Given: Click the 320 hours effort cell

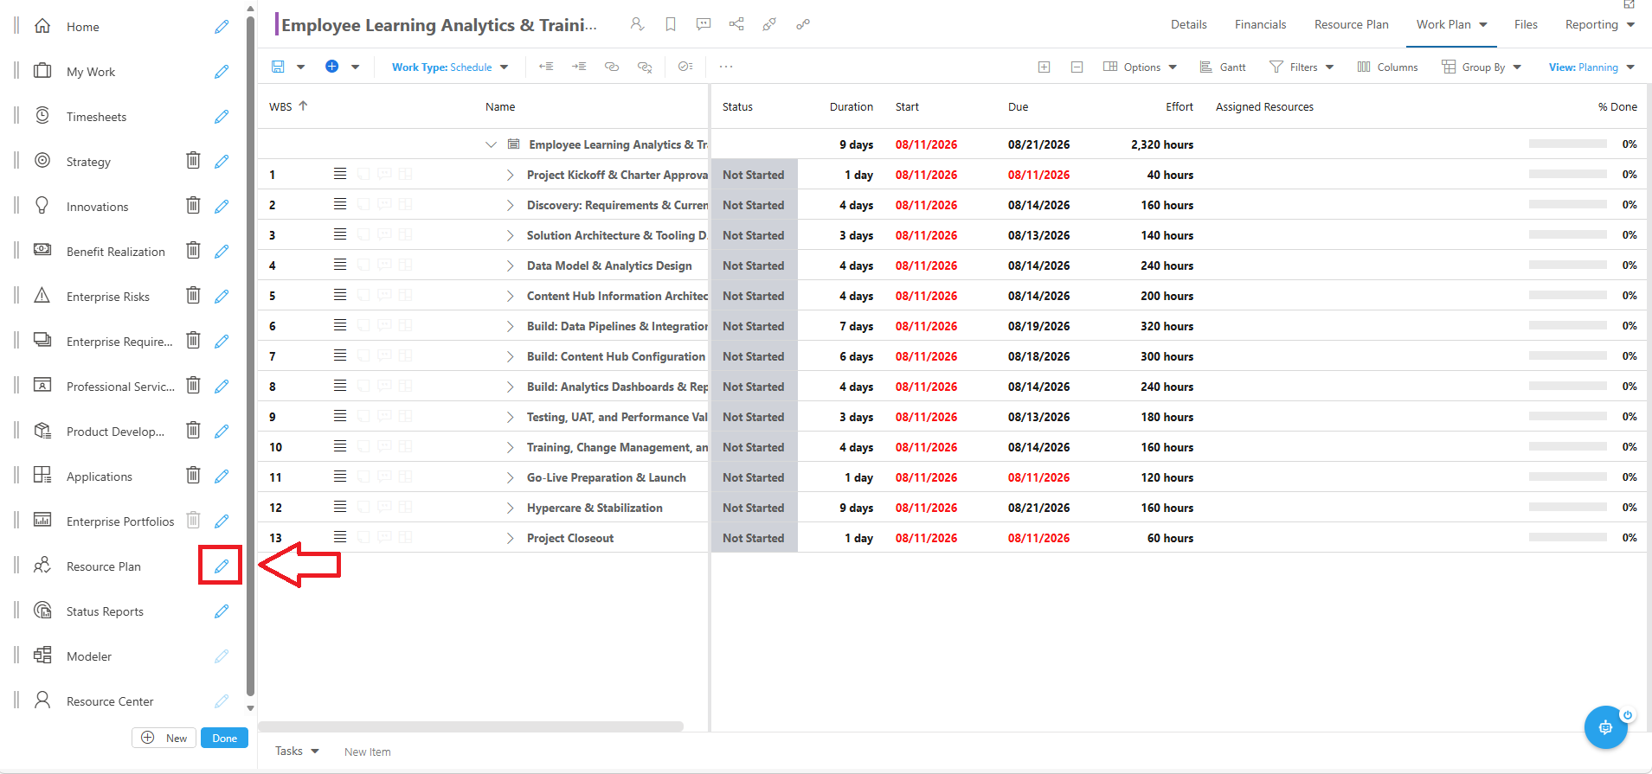Looking at the screenshot, I should [x=1167, y=326].
